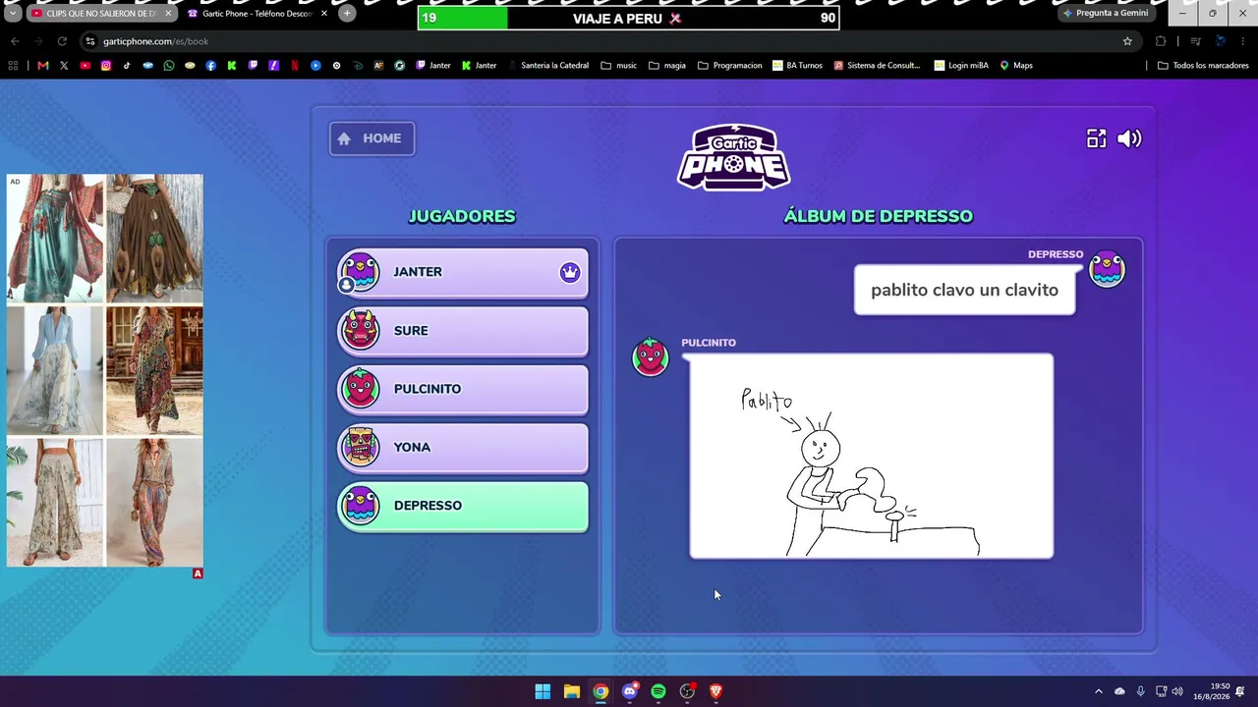Expand the Todos los marcadores folder
The image size is (1258, 707).
(x=1203, y=66)
